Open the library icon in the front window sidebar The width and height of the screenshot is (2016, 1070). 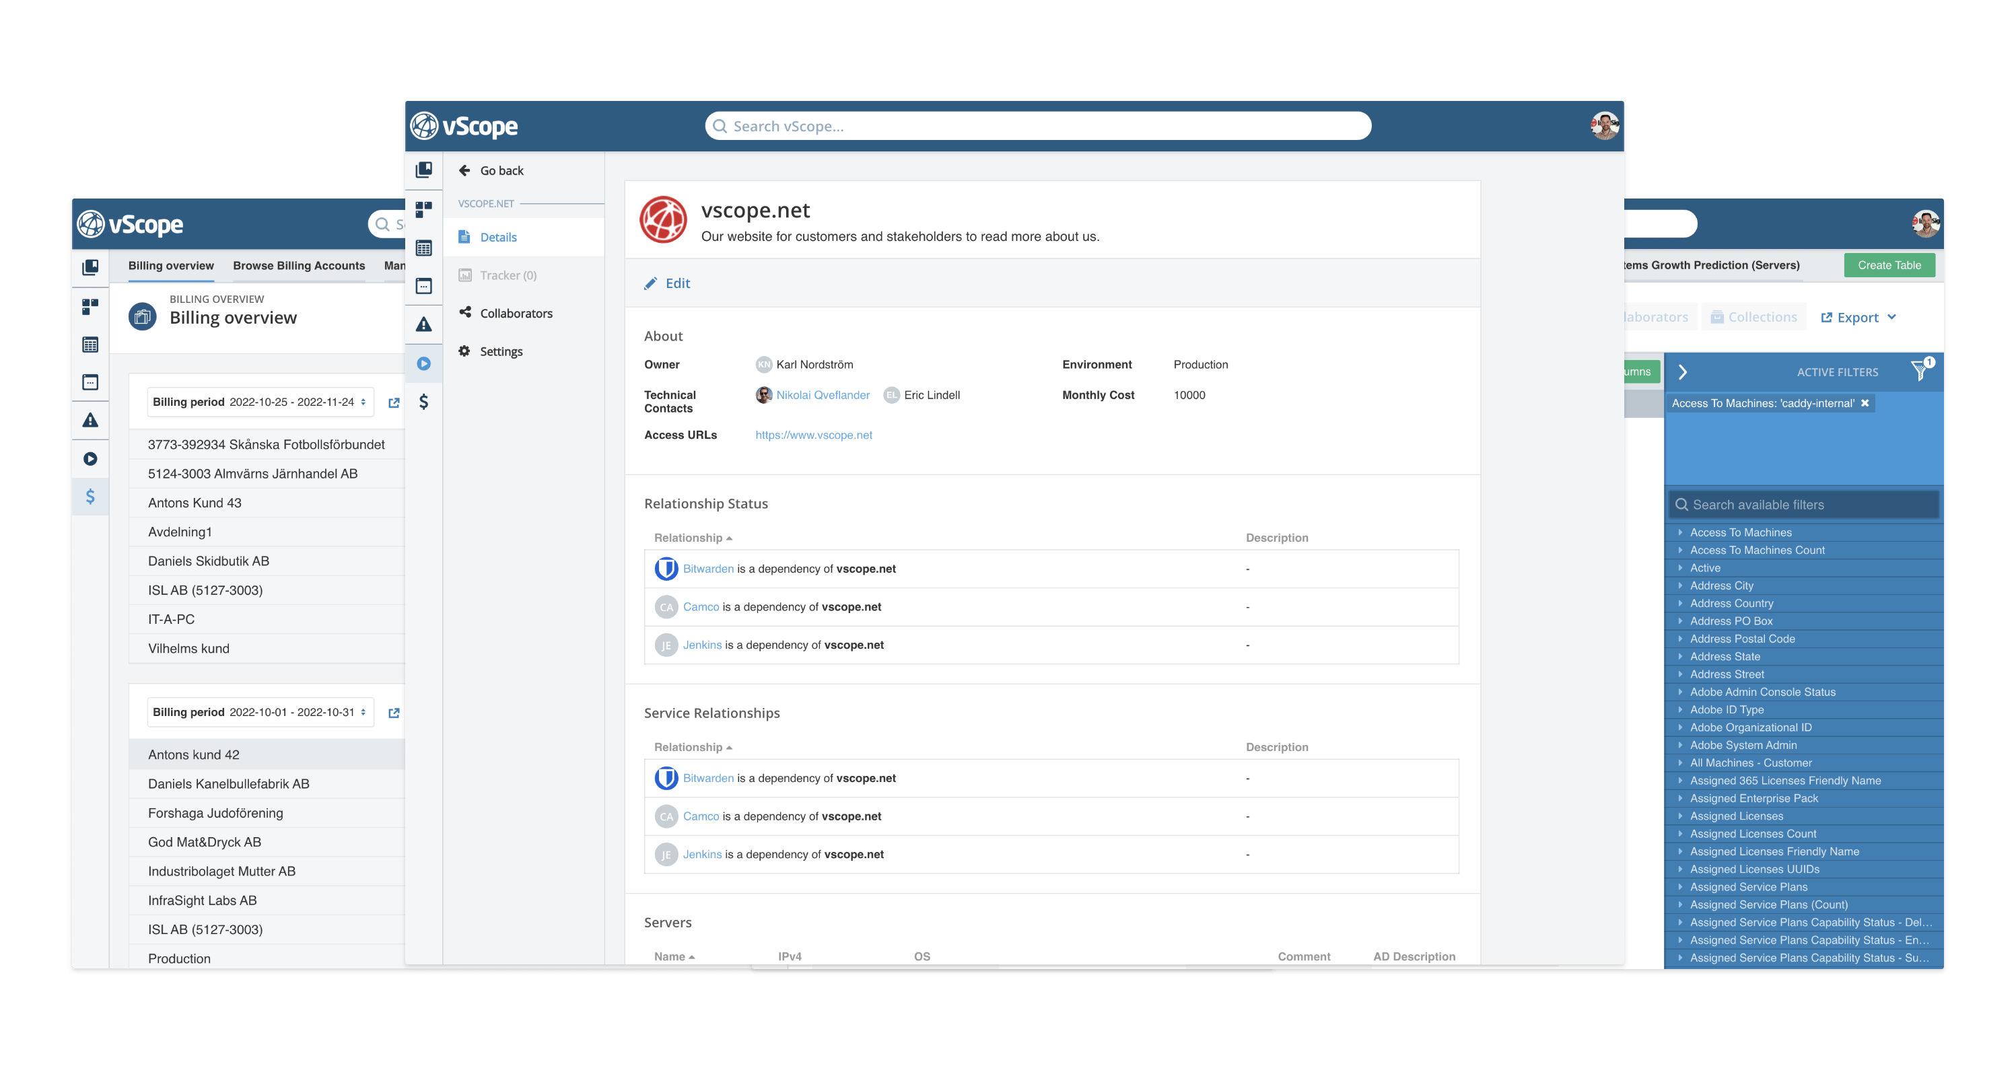[x=423, y=170]
